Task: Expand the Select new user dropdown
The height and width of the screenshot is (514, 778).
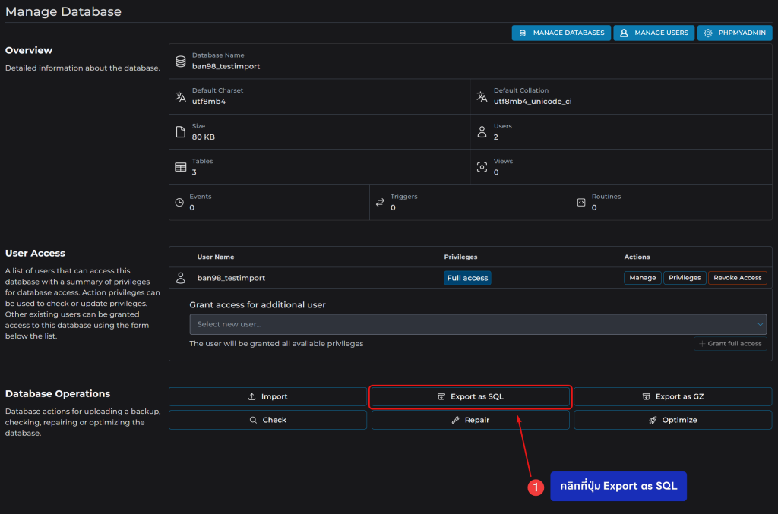Action: (x=471, y=324)
